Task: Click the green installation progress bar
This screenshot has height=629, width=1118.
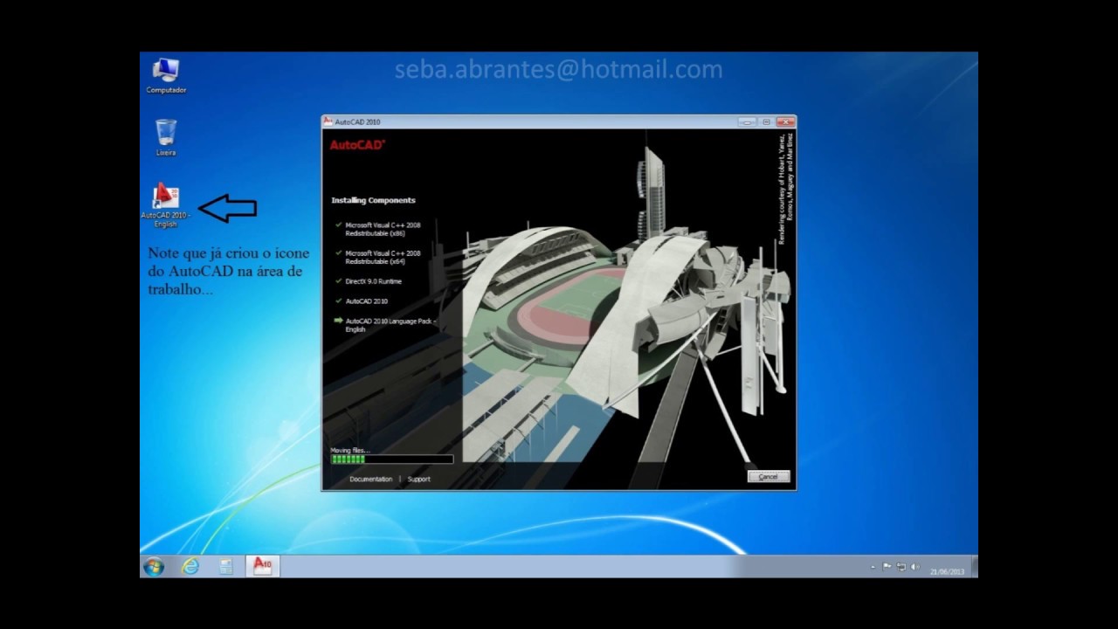Action: [391, 459]
